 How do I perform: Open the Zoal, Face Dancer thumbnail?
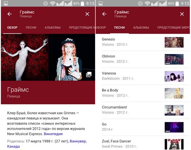click(174, 144)
